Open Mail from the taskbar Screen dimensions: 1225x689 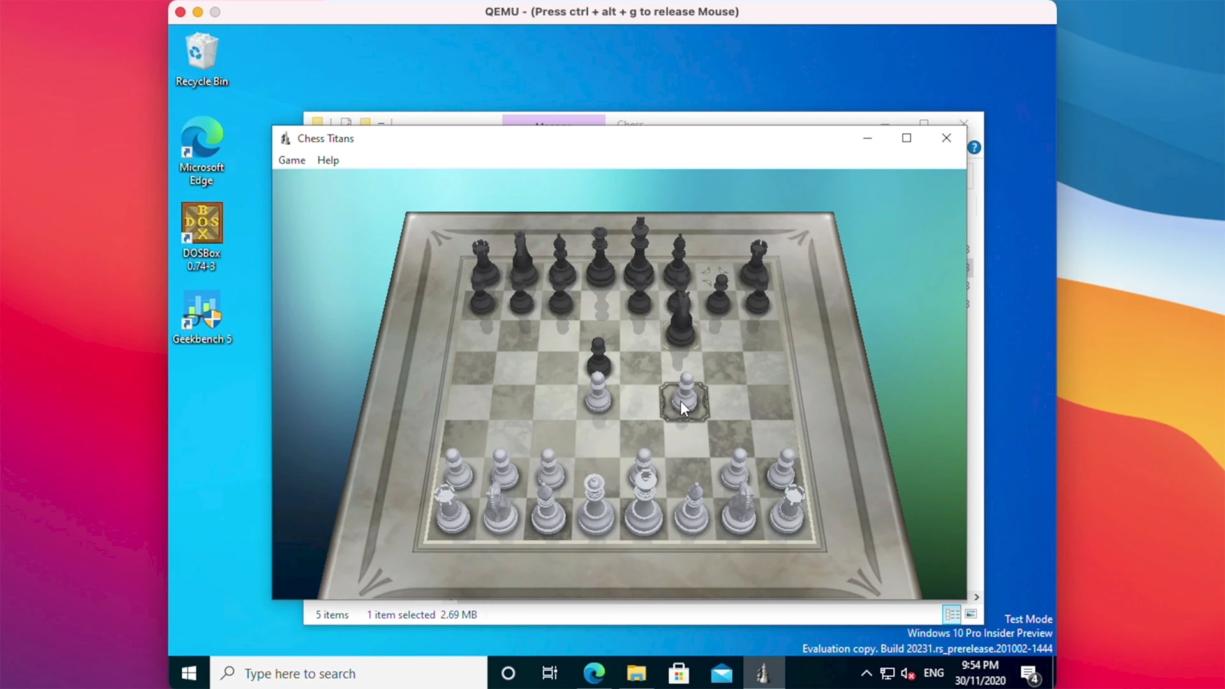point(722,673)
